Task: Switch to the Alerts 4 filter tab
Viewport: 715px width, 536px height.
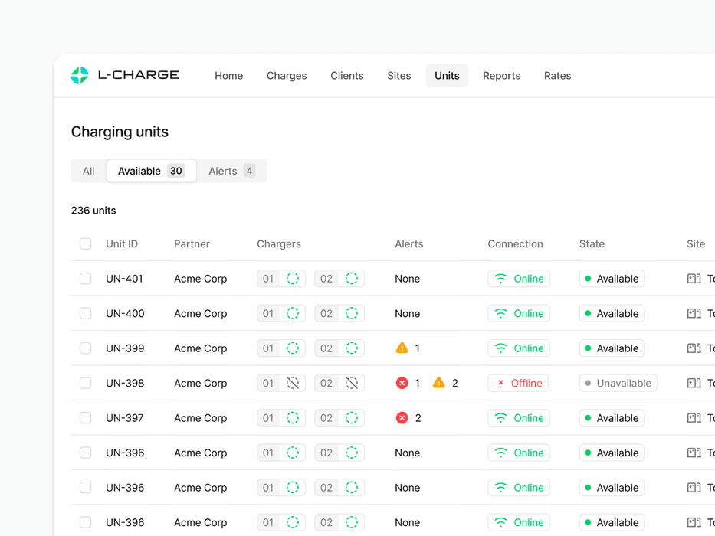Action: click(x=231, y=171)
